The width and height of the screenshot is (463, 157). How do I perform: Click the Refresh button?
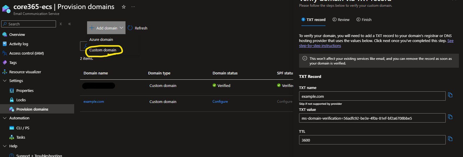(138, 28)
